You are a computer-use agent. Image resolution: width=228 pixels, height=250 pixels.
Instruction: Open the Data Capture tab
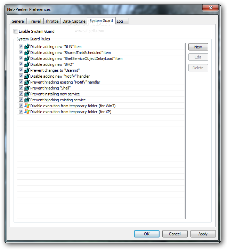coord(74,21)
